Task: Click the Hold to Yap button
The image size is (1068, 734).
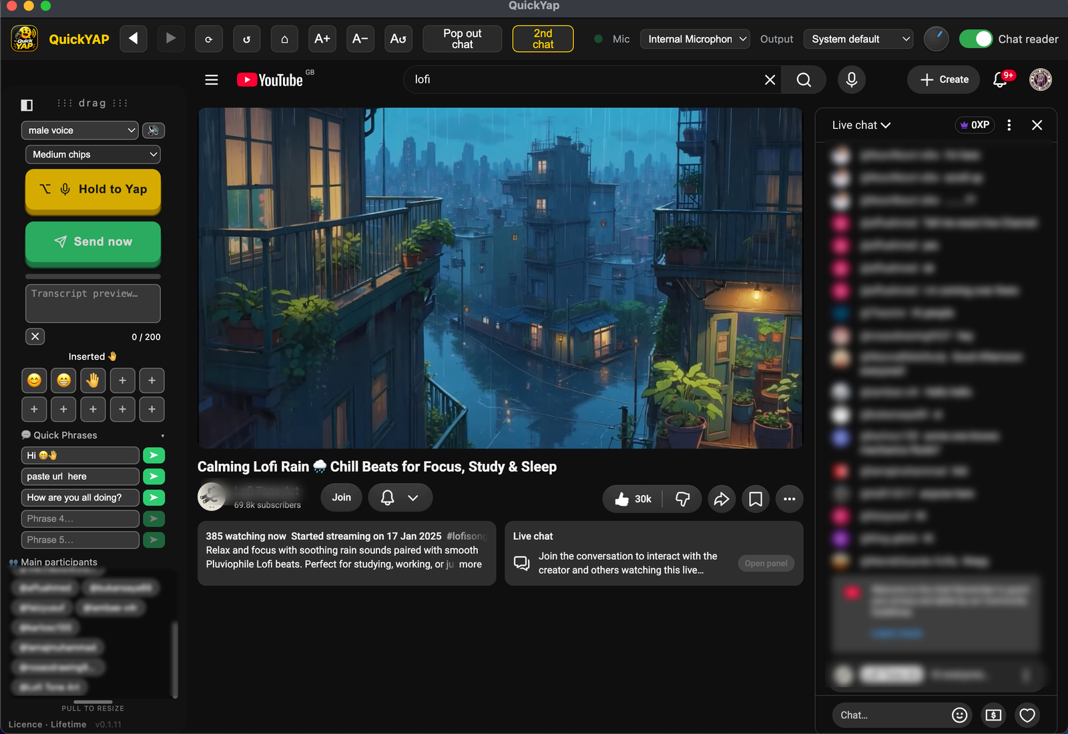Action: (x=93, y=191)
